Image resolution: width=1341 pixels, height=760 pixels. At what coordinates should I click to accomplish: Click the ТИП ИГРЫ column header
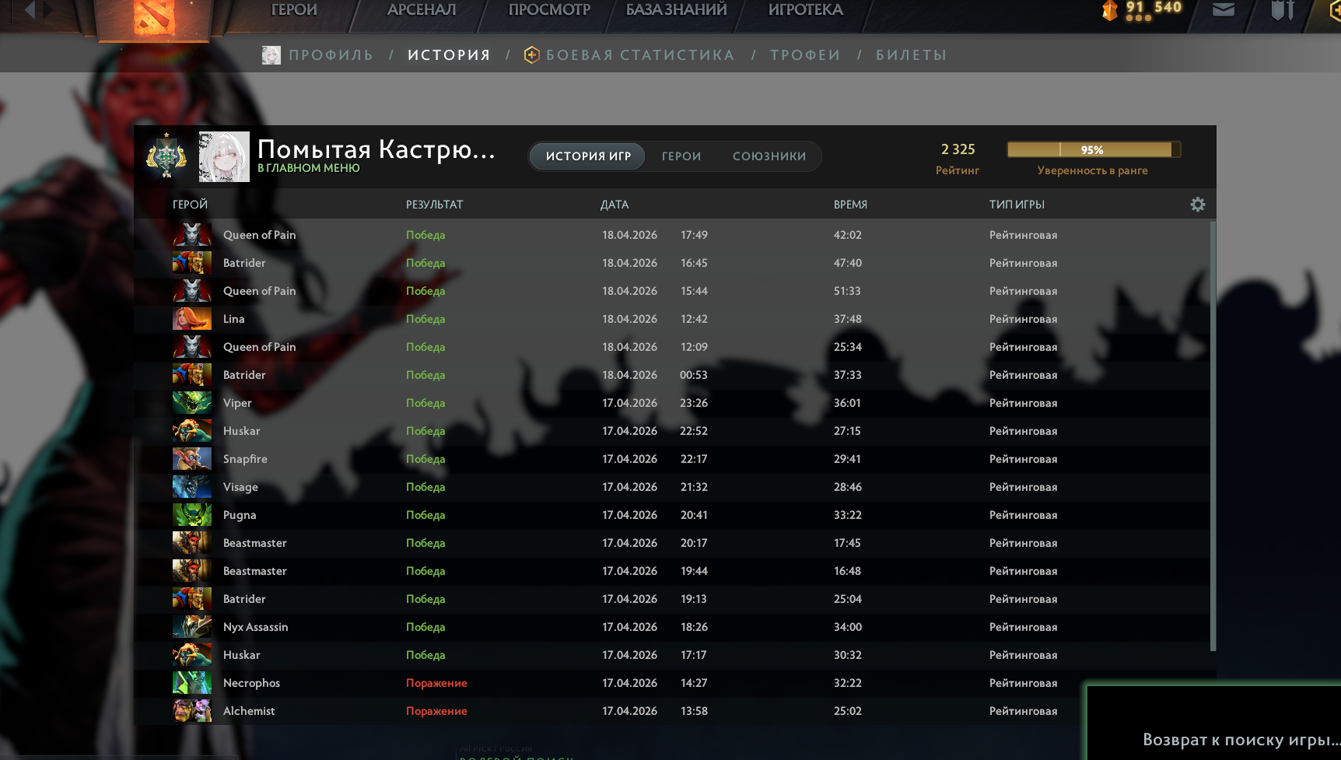coord(1017,205)
